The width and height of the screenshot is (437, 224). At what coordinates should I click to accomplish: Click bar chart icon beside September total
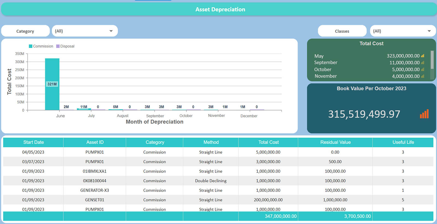click(423, 63)
